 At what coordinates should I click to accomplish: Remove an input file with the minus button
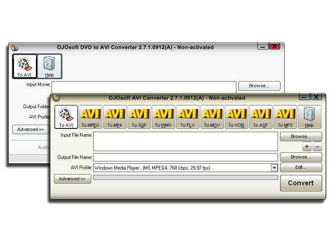point(317,147)
